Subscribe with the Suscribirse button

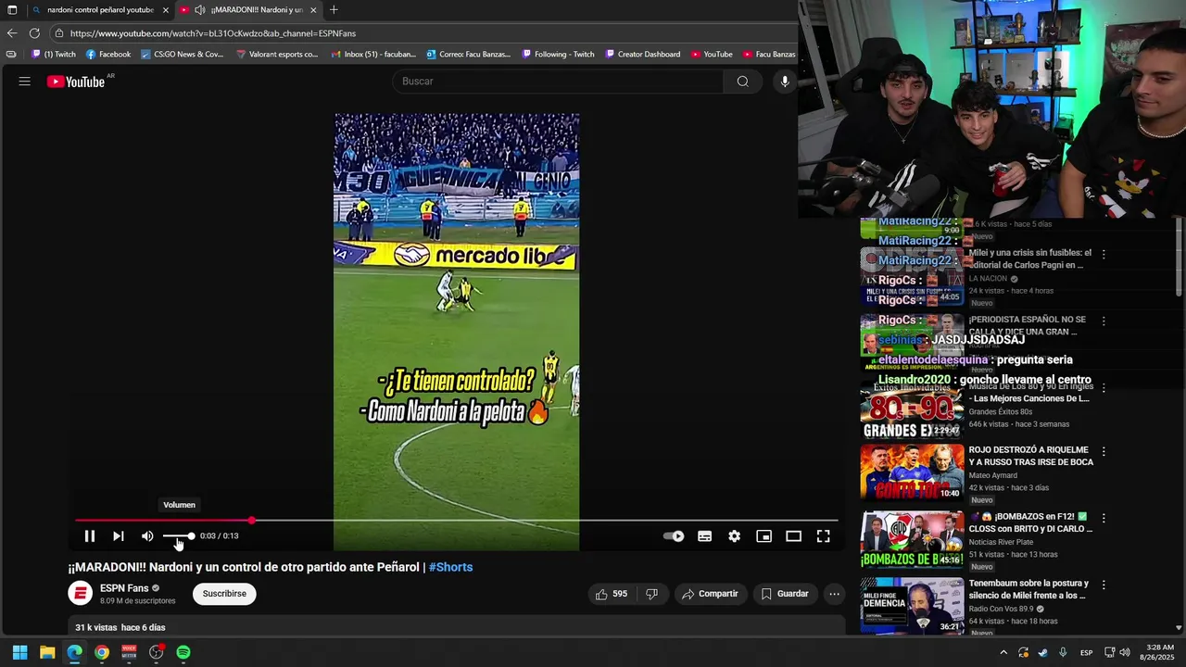224,594
